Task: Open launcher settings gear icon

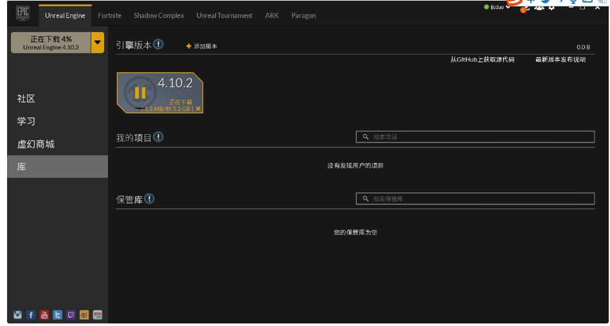Action: (552, 7)
